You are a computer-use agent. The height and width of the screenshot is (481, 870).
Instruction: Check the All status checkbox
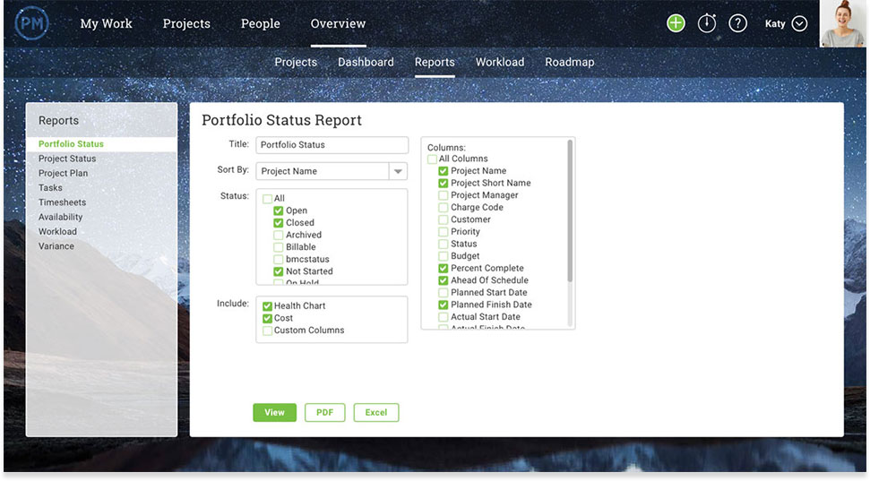[x=267, y=199]
